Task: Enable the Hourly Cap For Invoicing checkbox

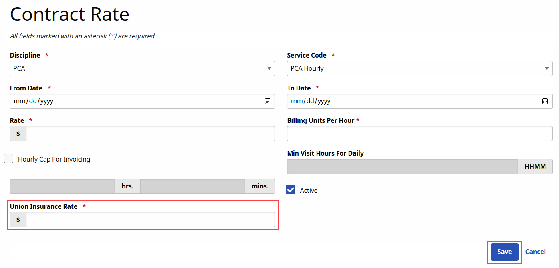Action: pos(8,158)
